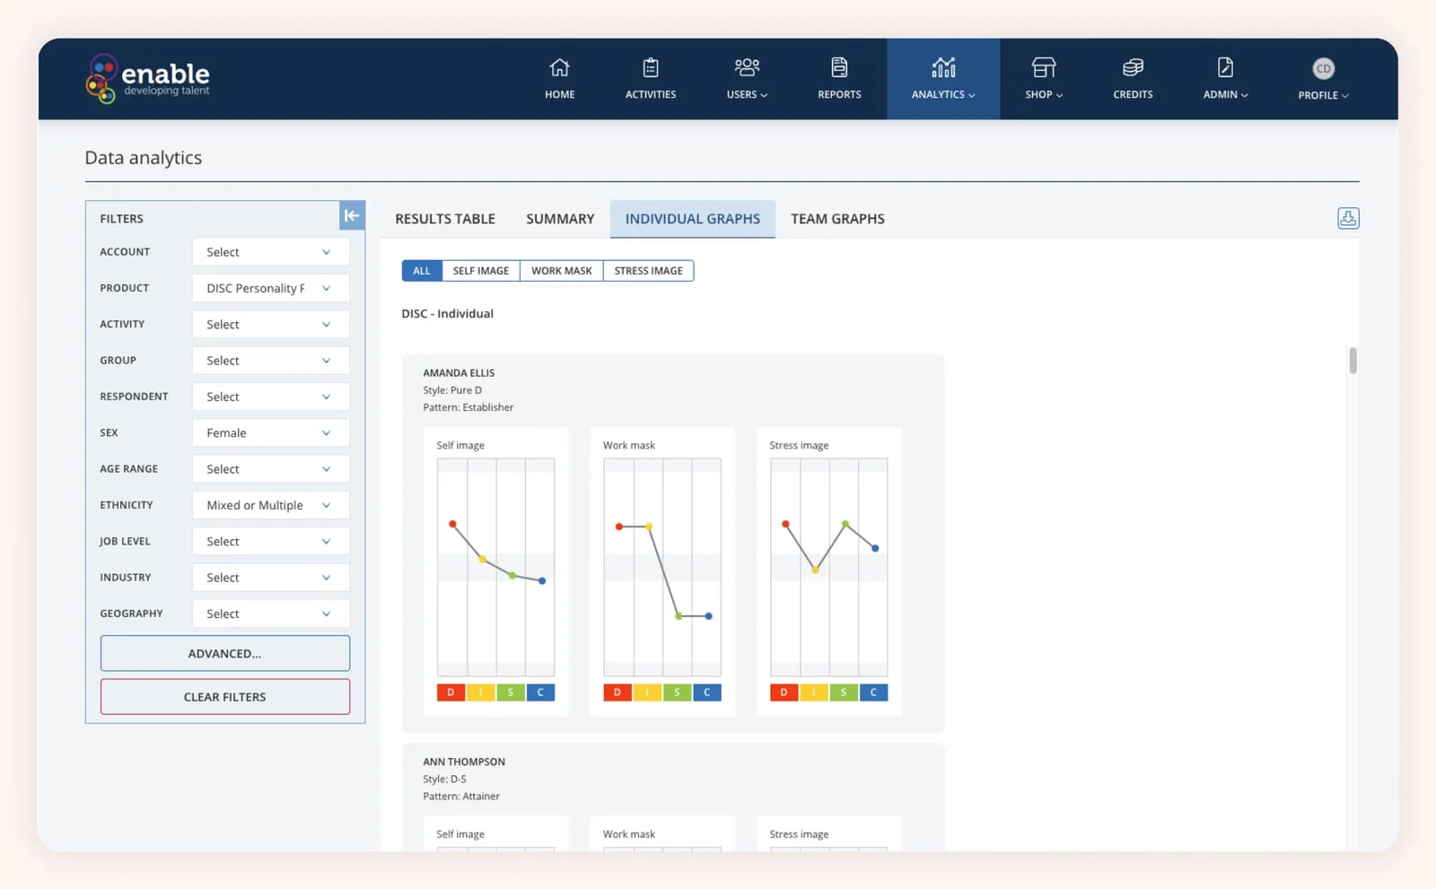Open the Ethnicity filter dropdown
The height and width of the screenshot is (889, 1436).
[270, 505]
